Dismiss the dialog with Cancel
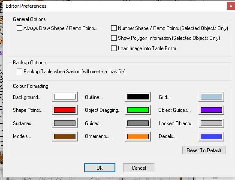Image resolution: width=235 pixels, height=180 pixels. point(139,168)
